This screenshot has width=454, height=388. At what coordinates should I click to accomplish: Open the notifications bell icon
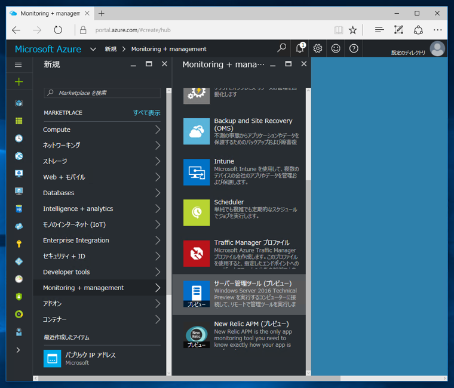coord(300,48)
